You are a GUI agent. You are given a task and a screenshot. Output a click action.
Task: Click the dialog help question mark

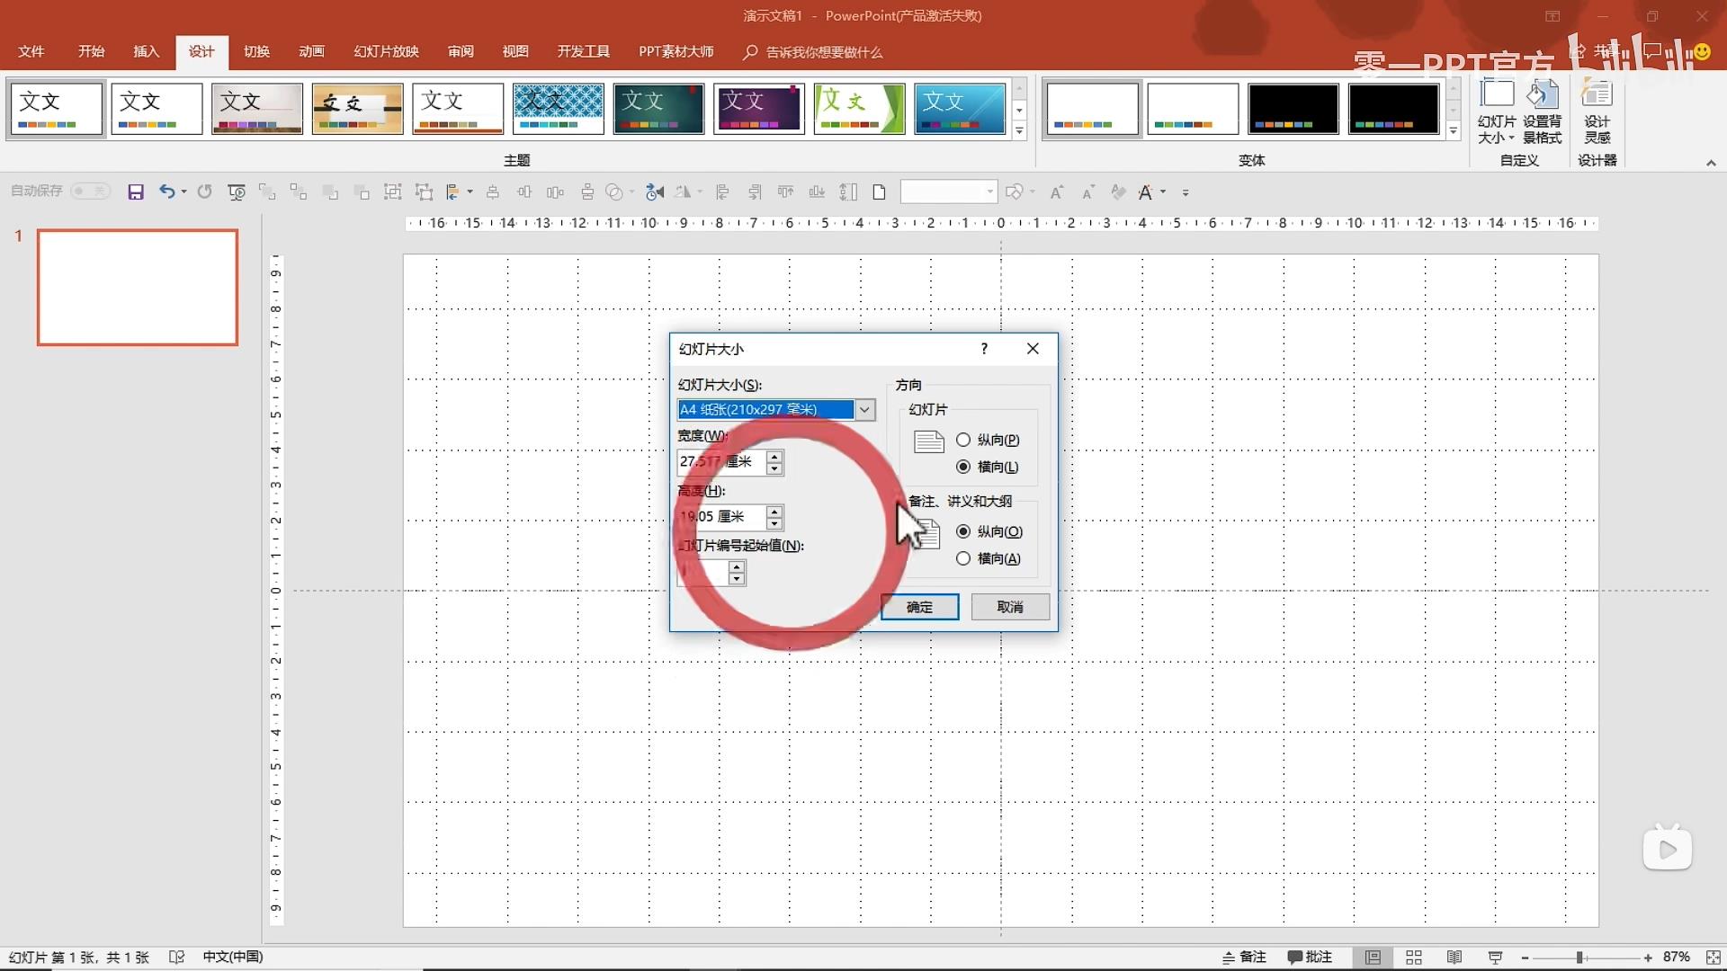[984, 349]
